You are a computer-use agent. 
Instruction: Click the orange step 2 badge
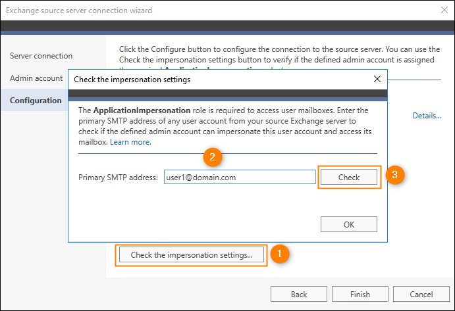click(213, 157)
